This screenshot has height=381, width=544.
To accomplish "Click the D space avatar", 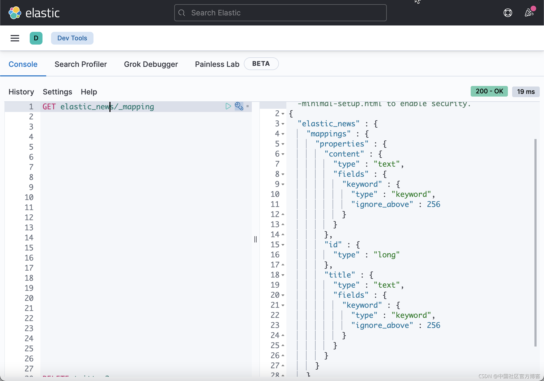I will (36, 38).
